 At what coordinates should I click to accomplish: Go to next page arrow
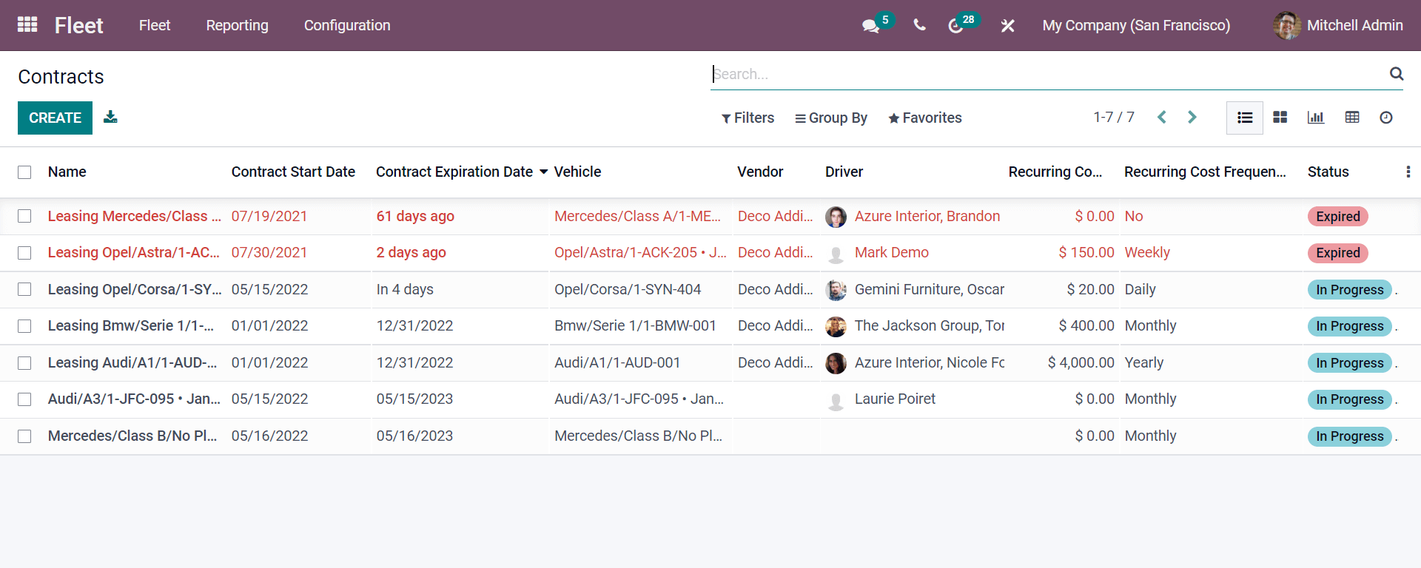tap(1192, 117)
